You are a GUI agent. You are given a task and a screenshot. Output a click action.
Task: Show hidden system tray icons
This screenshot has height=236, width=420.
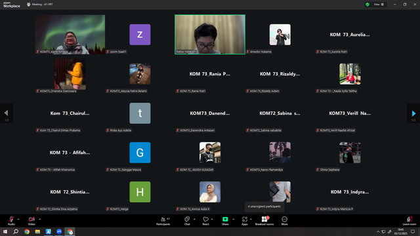(x=378, y=231)
